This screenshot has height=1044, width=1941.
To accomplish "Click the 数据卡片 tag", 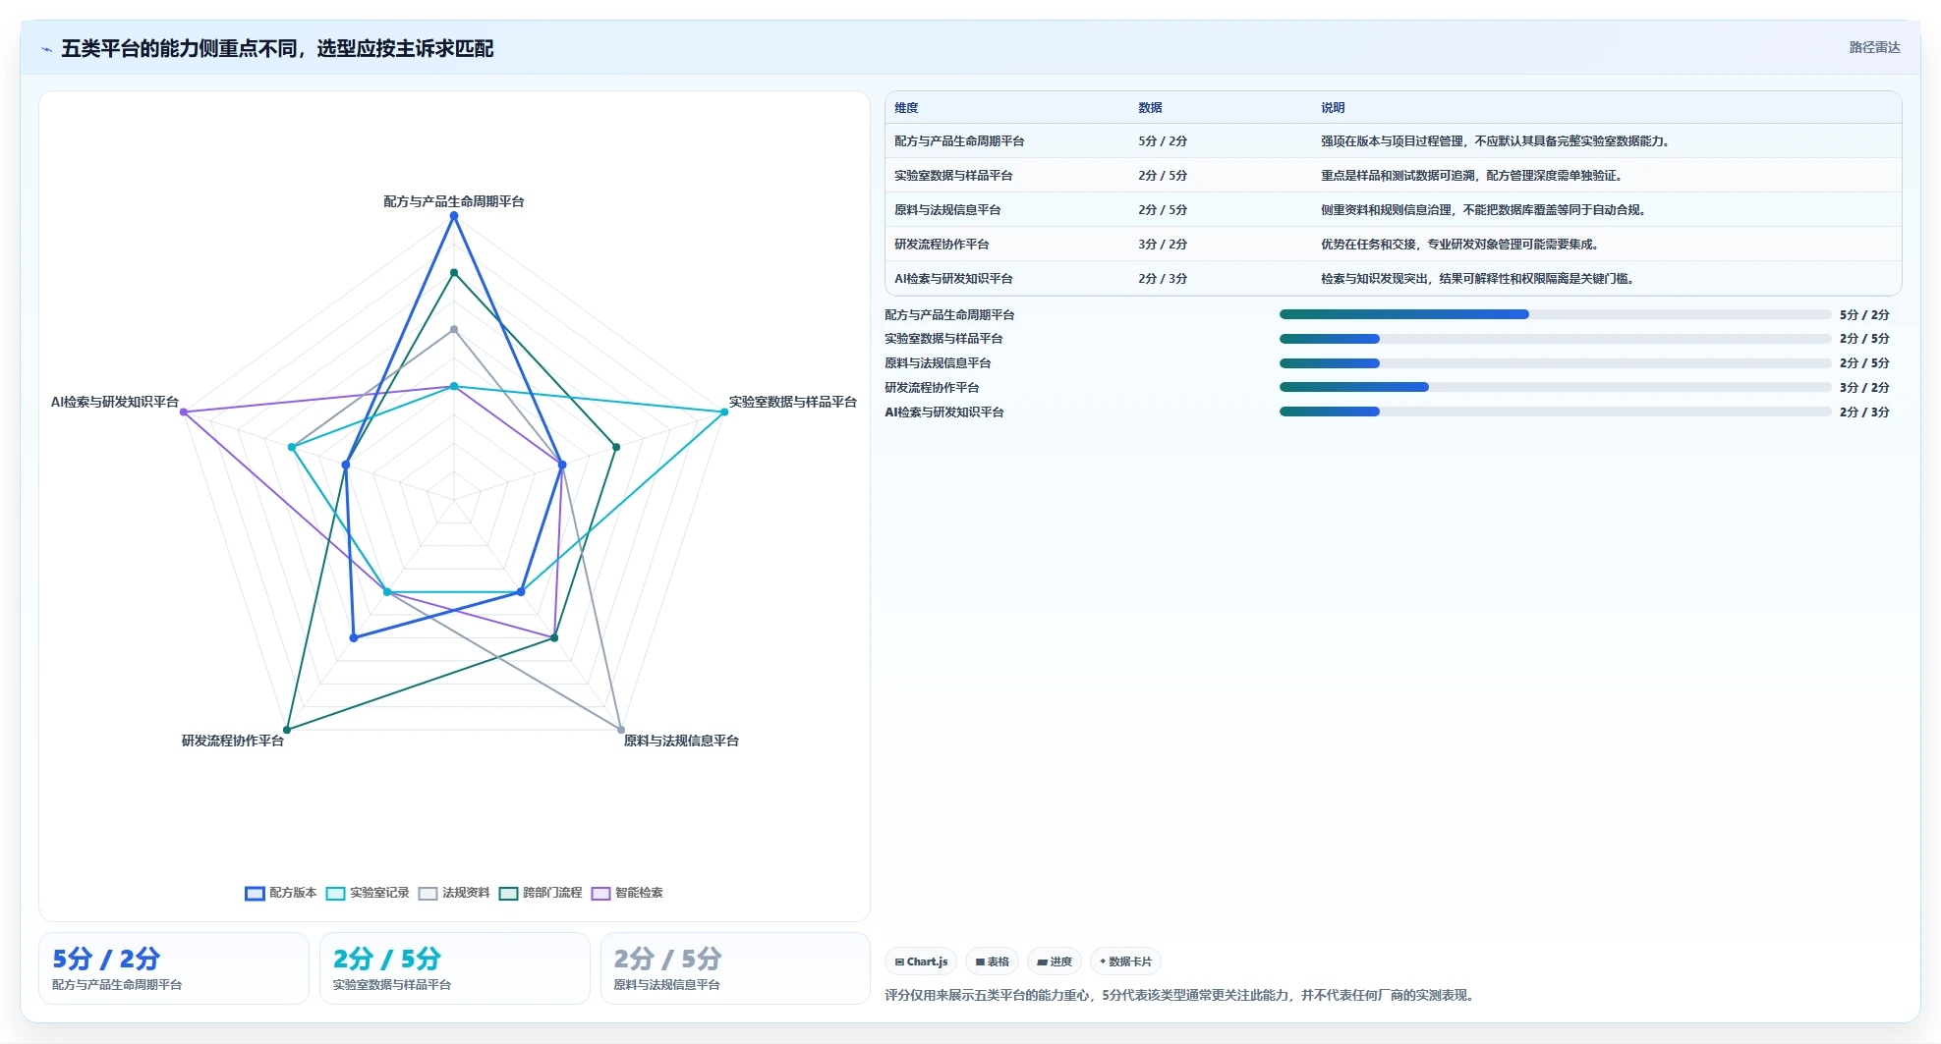I will pyautogui.click(x=1125, y=962).
